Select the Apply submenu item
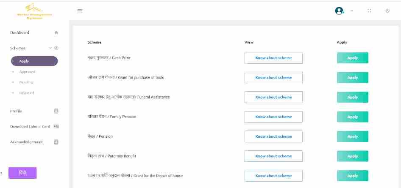 34,61
